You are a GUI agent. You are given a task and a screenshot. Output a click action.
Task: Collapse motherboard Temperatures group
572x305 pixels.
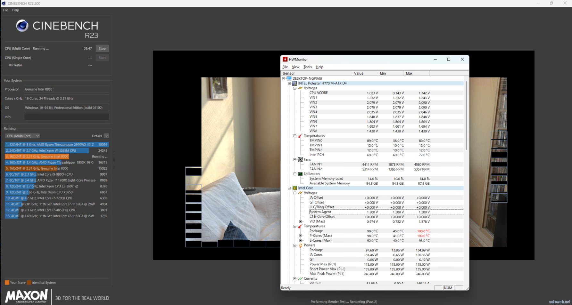[x=295, y=136]
